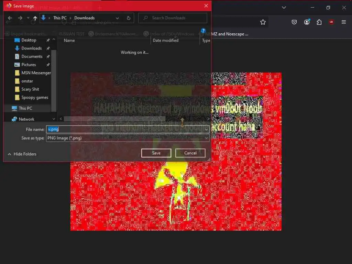Open the onstar folder

[27, 81]
